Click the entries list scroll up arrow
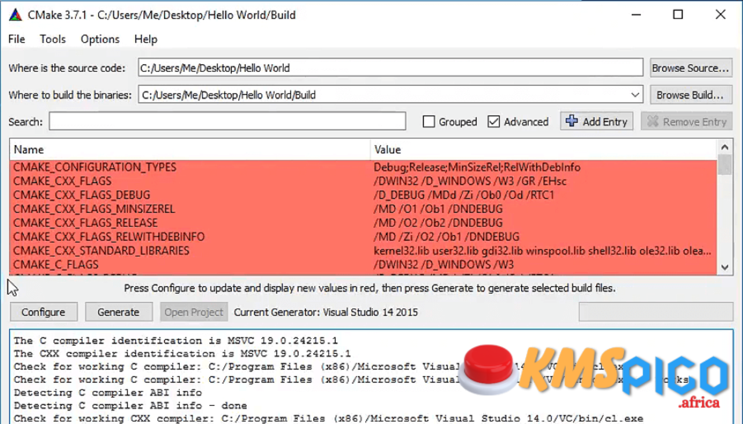The width and height of the screenshot is (743, 424). pyautogui.click(x=724, y=147)
